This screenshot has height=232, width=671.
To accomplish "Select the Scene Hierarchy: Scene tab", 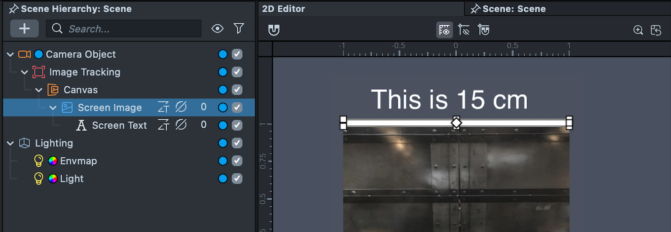I will pos(76,9).
